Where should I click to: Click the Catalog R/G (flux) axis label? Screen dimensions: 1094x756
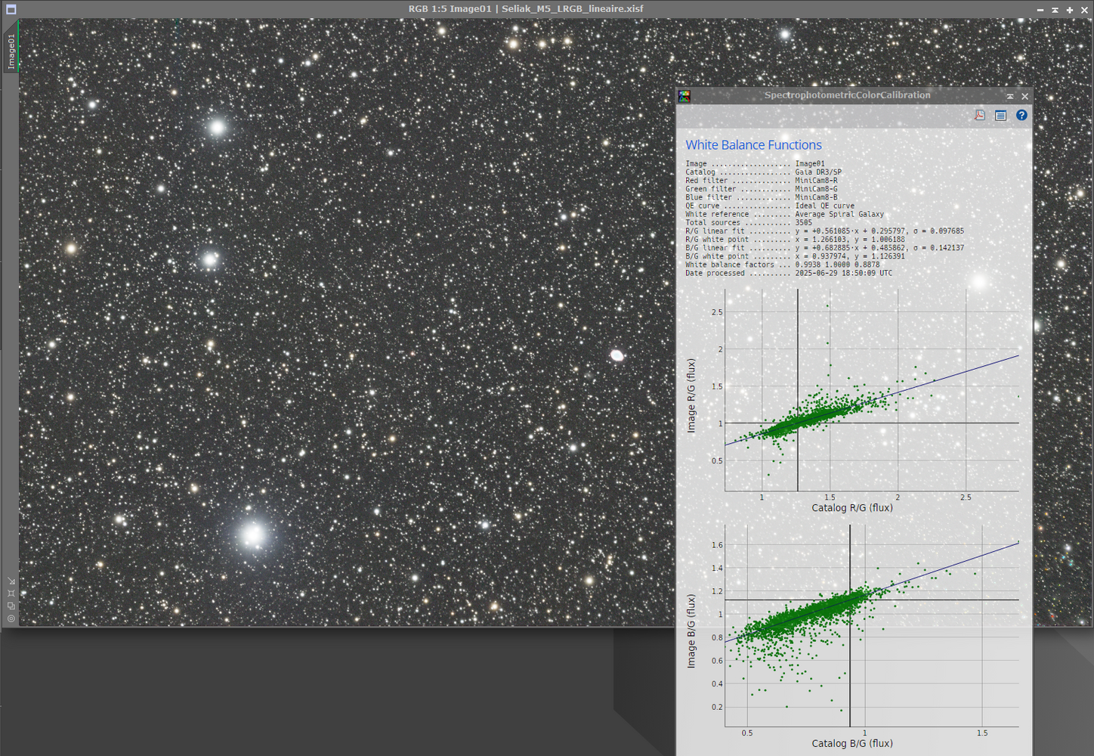coord(852,508)
